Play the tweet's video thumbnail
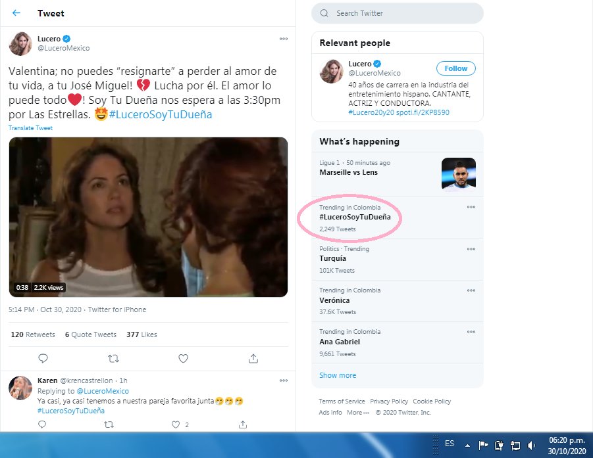 coord(148,217)
